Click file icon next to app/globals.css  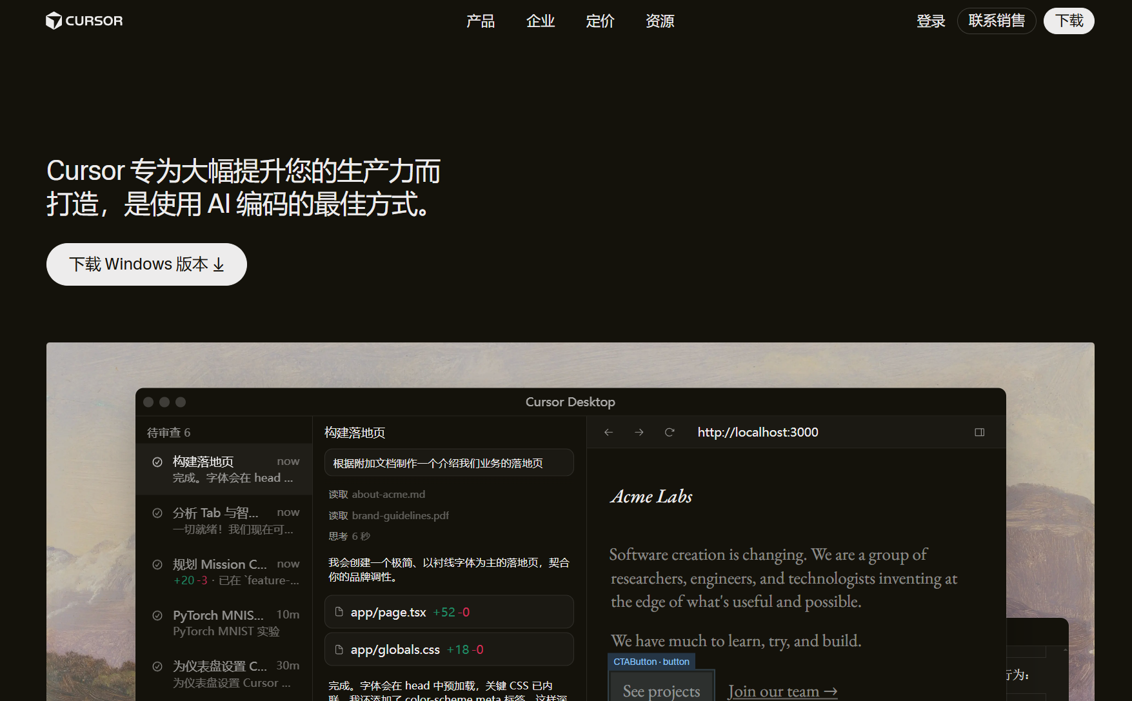(339, 649)
